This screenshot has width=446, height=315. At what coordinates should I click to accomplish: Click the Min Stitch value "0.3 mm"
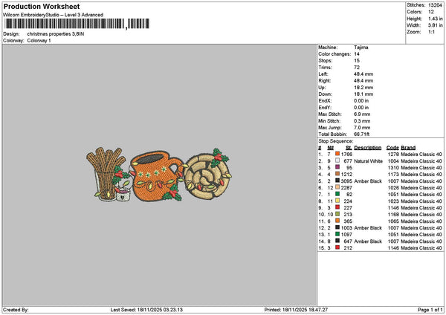[362, 121]
